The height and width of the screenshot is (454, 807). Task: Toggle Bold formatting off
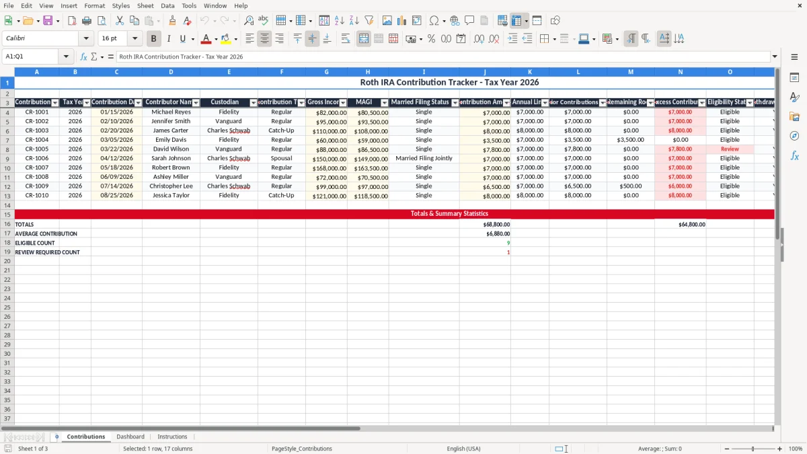[154, 39]
